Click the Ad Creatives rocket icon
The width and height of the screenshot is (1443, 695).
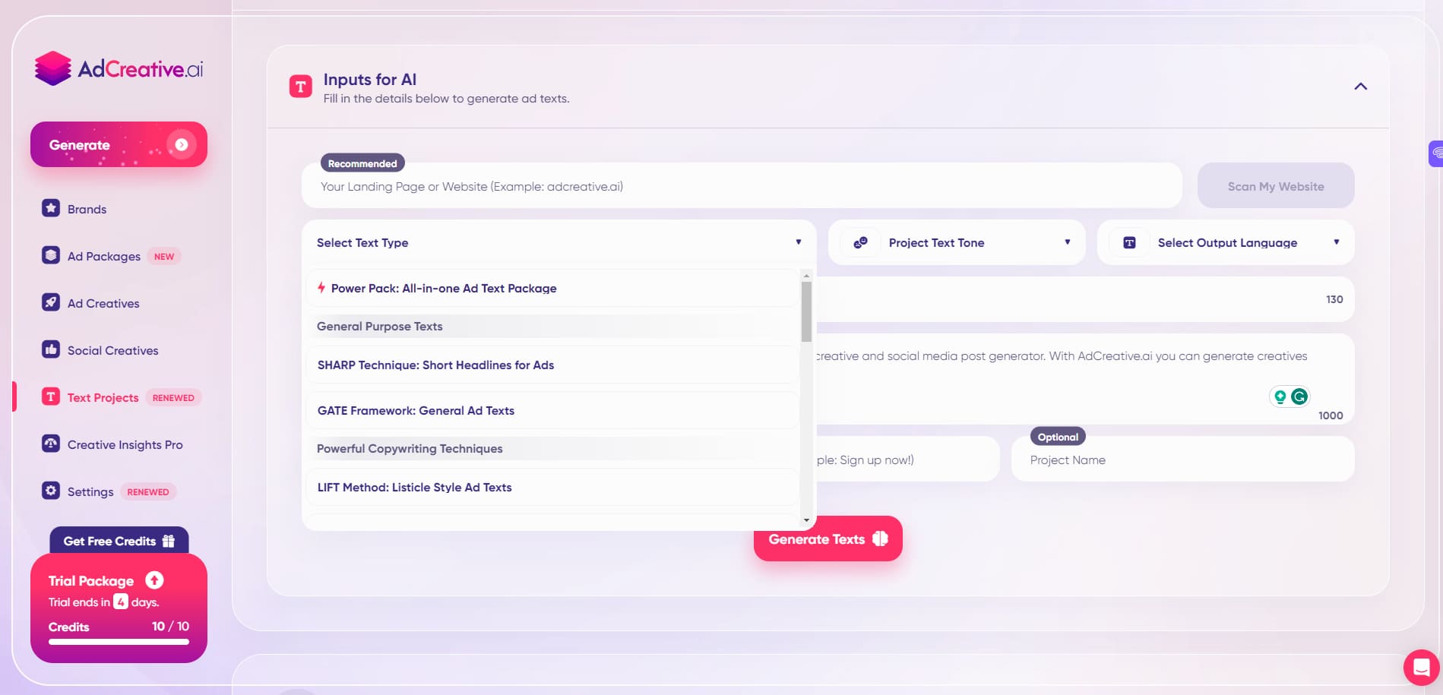(50, 302)
